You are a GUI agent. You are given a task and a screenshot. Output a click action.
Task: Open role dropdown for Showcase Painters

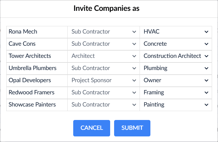[x=104, y=105]
